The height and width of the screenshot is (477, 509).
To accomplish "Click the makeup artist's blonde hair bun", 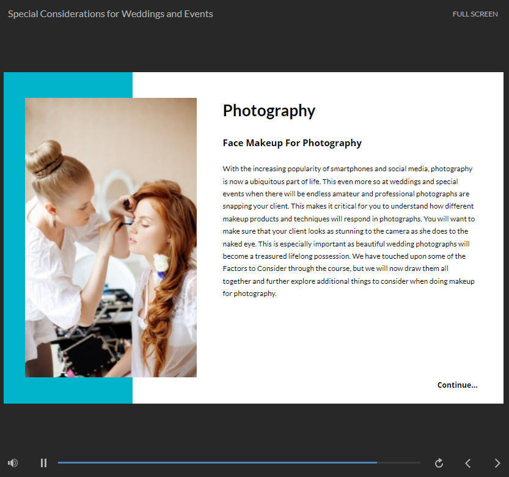I will (44, 157).
